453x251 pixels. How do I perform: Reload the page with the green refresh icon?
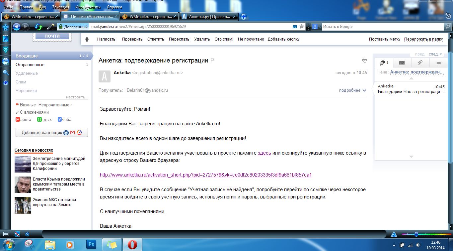[x=38, y=27]
